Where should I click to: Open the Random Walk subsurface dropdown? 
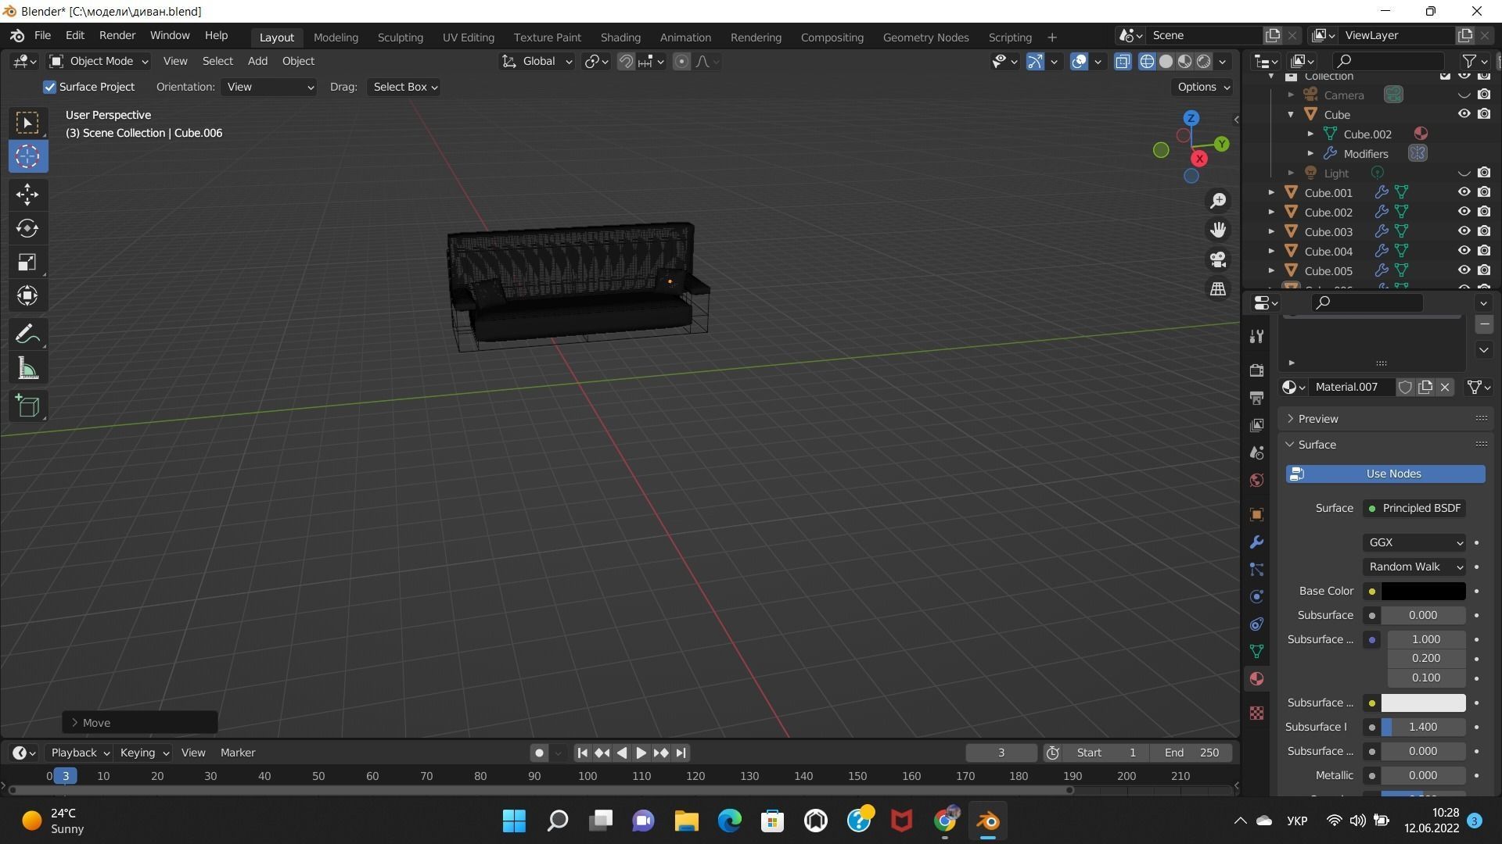(x=1414, y=567)
